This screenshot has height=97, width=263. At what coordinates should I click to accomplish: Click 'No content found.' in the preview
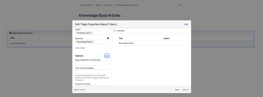[x=126, y=43]
